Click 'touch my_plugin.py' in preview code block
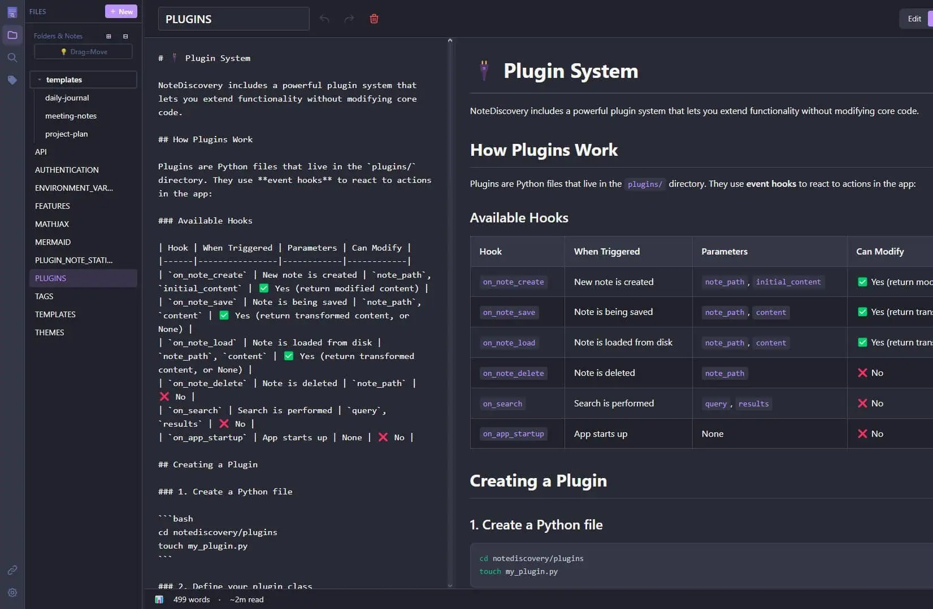Image resolution: width=933 pixels, height=609 pixels. point(518,572)
